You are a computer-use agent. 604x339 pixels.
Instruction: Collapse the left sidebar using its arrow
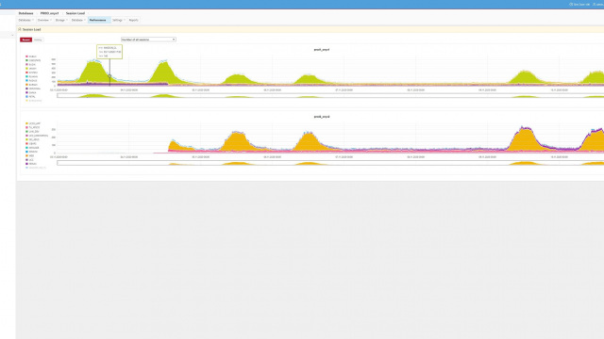12,35
